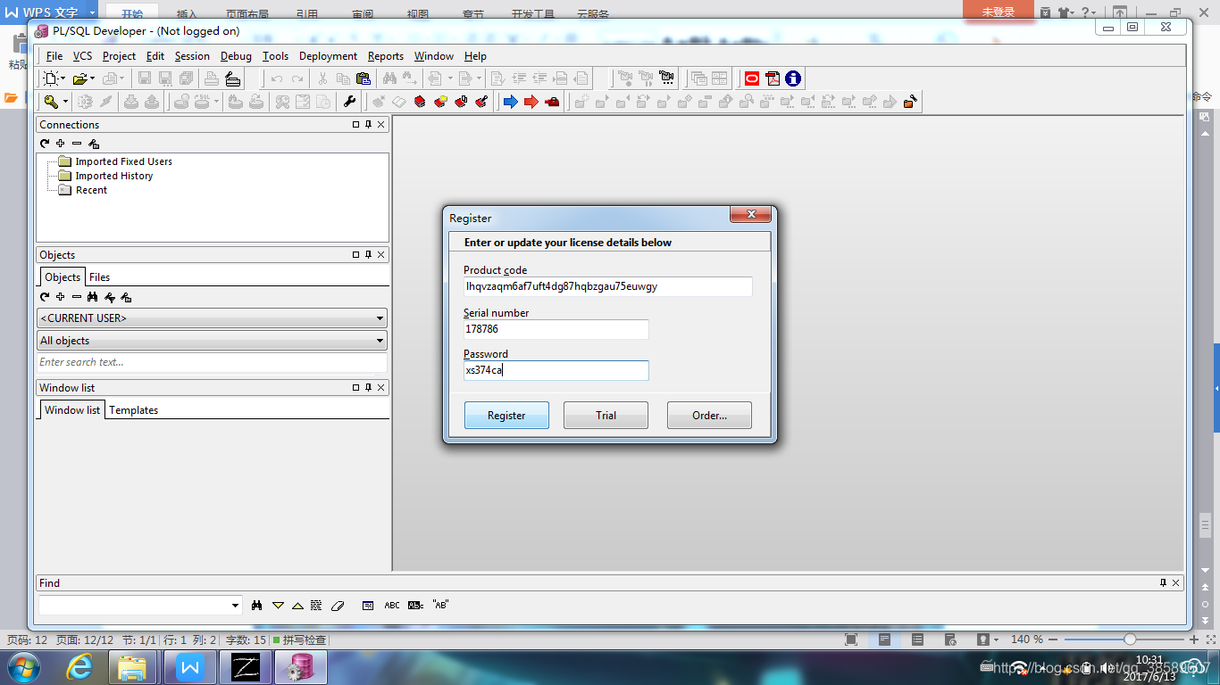Open the Debug menu
Viewport: 1220px width, 685px height.
click(x=236, y=56)
